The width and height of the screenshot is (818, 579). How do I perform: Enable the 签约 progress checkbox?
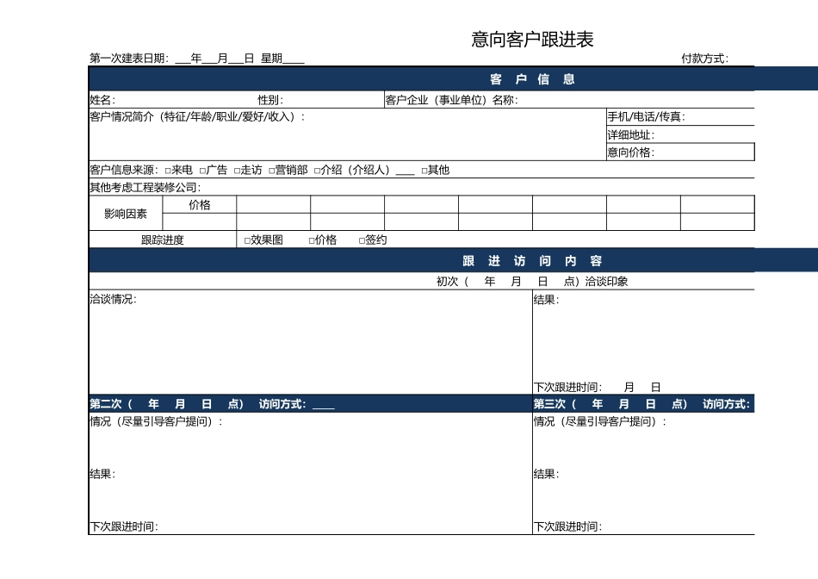pos(361,240)
